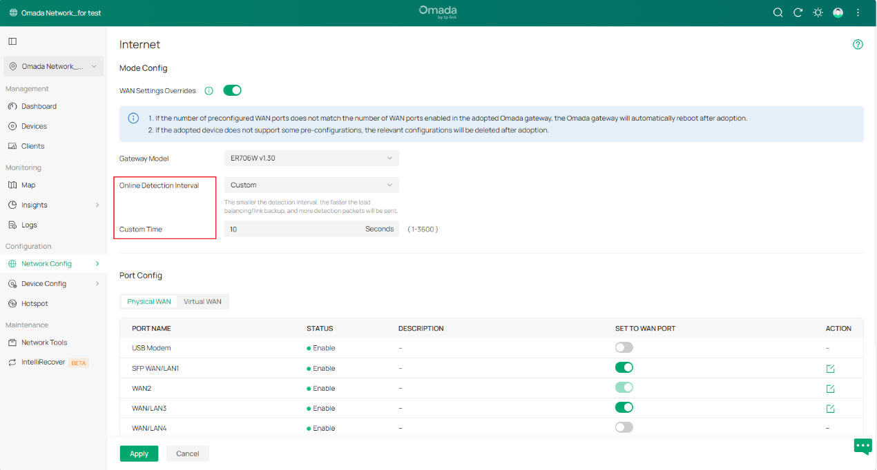Disable WAN Settings Overrides toggle
This screenshot has width=877, height=470.
[232, 90]
